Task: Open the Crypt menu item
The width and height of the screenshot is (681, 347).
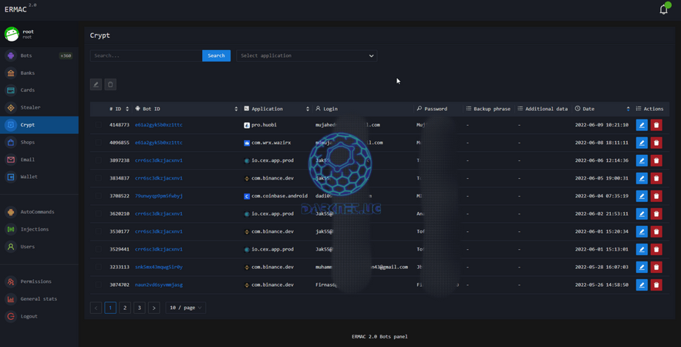Action: pos(39,125)
